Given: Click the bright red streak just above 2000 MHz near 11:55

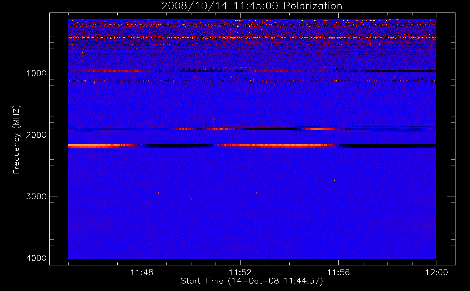Looking at the screenshot, I should tap(320, 129).
